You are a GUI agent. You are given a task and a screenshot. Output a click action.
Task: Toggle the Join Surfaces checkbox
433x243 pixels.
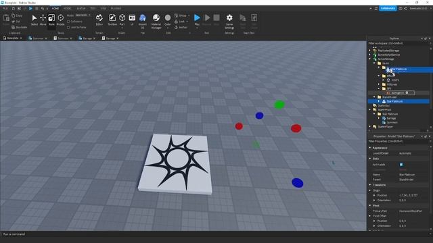(68, 27)
